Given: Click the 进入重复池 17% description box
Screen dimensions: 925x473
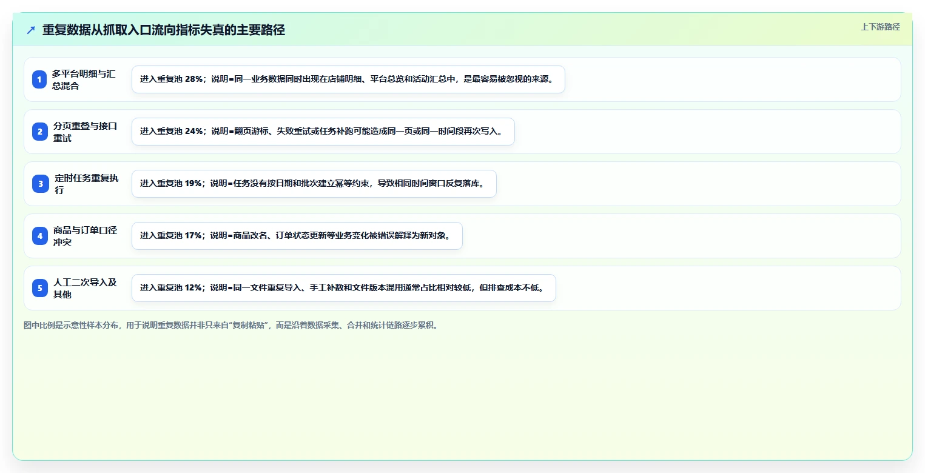Looking at the screenshot, I should 297,236.
